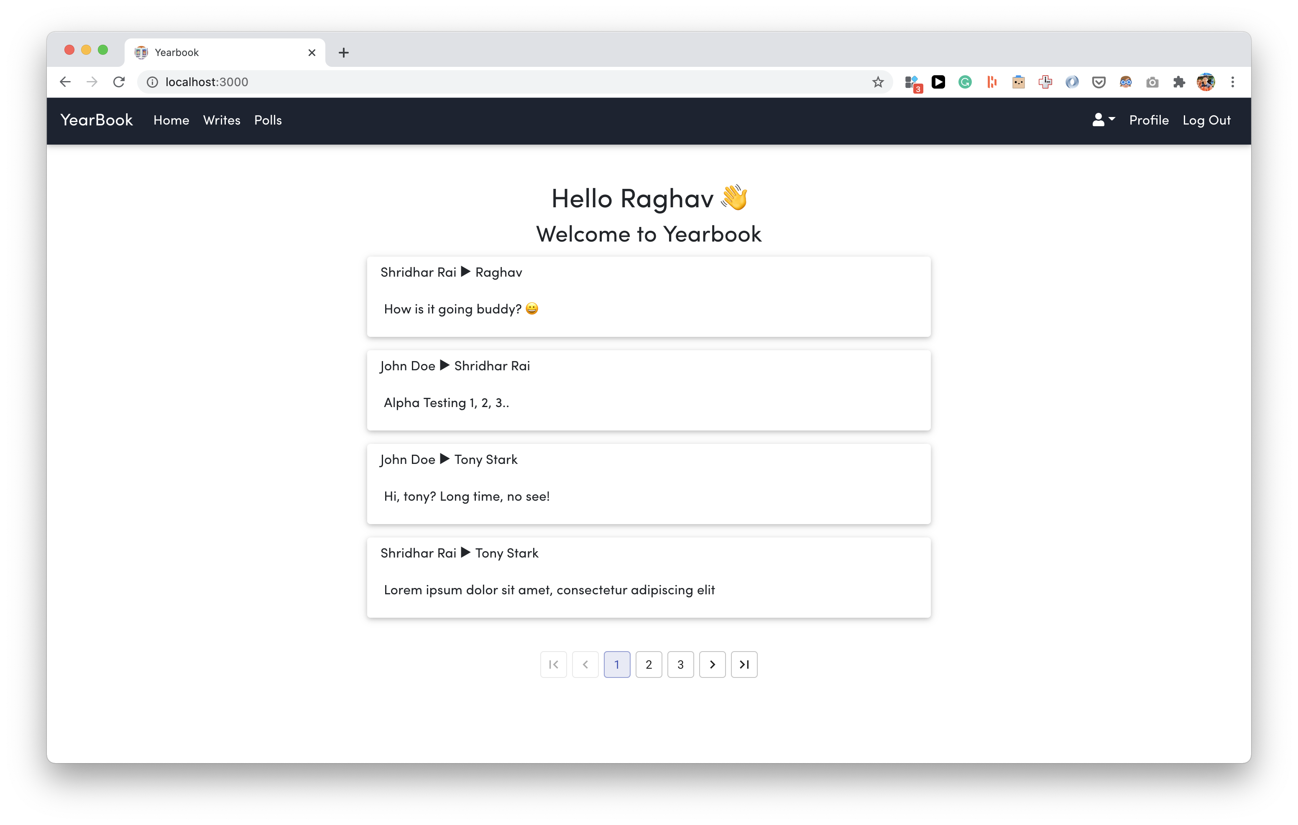Click the bookmark star icon
This screenshot has width=1298, height=825.
(878, 82)
